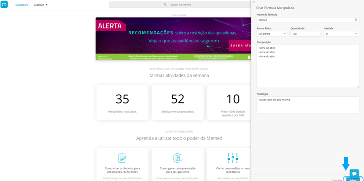Click the 52 Medicamentos prescritos card

point(178,102)
